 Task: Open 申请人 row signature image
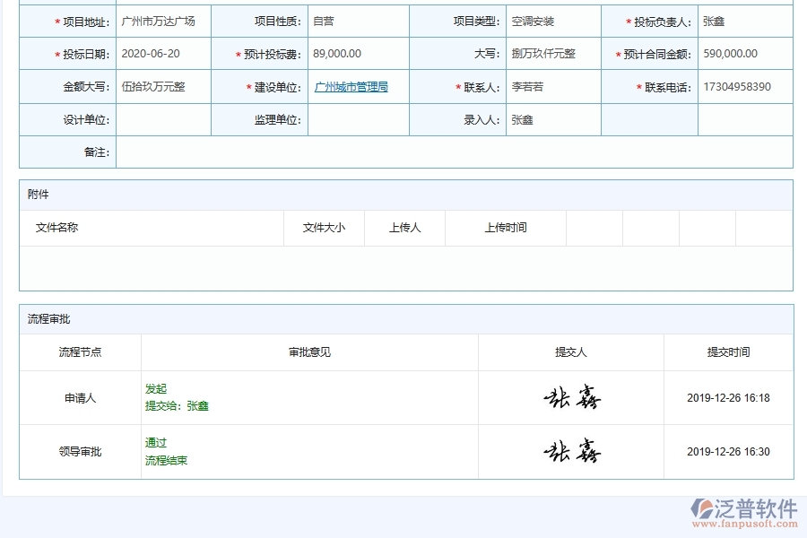coord(569,397)
